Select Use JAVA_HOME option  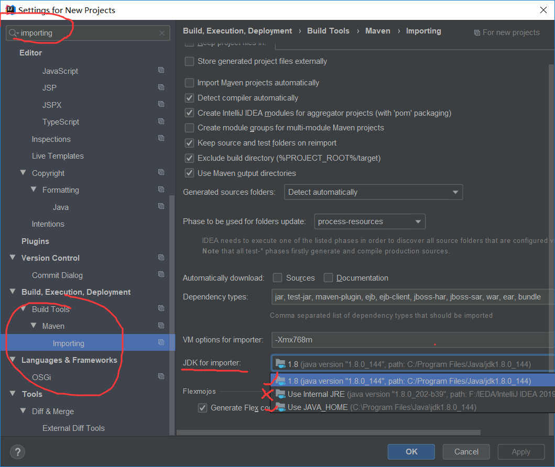pos(412,407)
